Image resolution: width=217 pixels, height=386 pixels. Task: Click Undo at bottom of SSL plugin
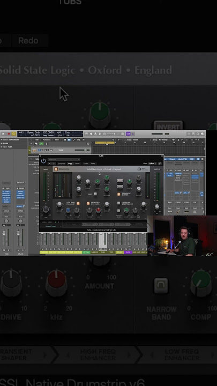coord(44,222)
